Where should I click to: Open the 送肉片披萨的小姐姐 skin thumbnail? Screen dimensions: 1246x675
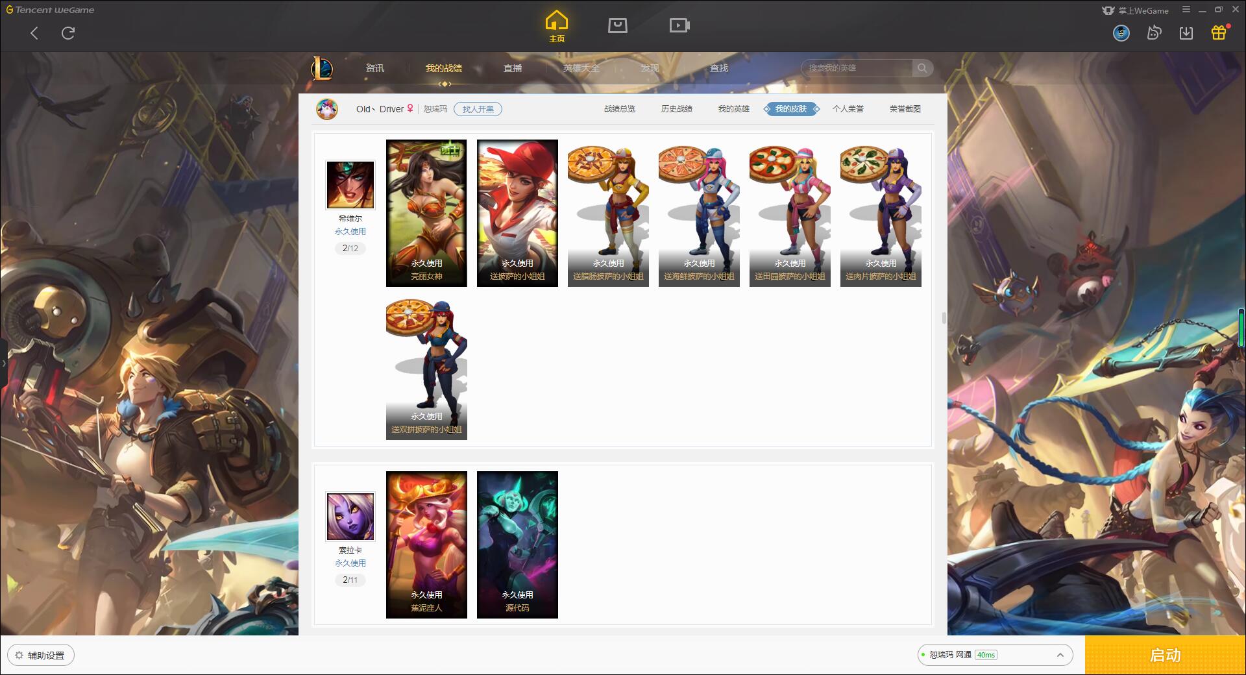[x=881, y=213]
